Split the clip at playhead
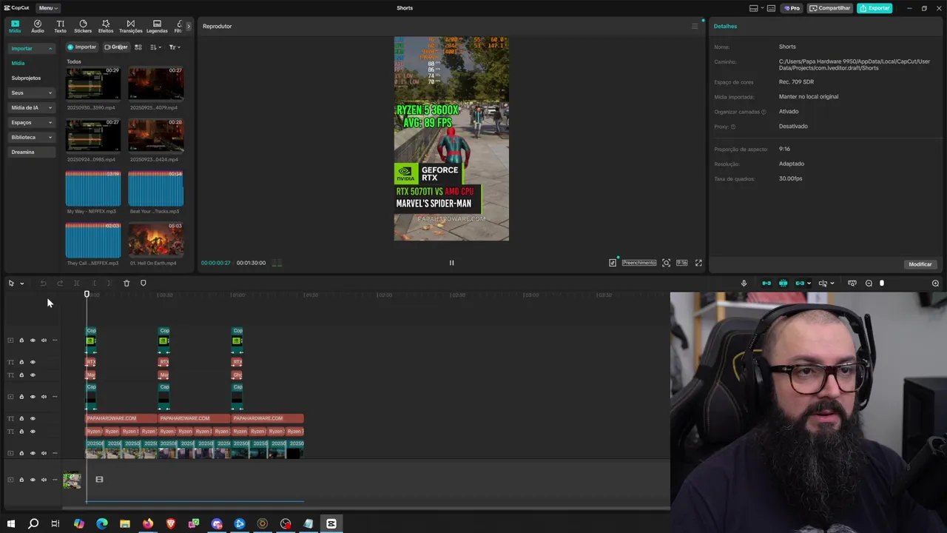947x533 pixels. pos(76,283)
